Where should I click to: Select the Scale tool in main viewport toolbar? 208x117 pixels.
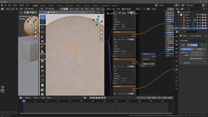coord(43,37)
